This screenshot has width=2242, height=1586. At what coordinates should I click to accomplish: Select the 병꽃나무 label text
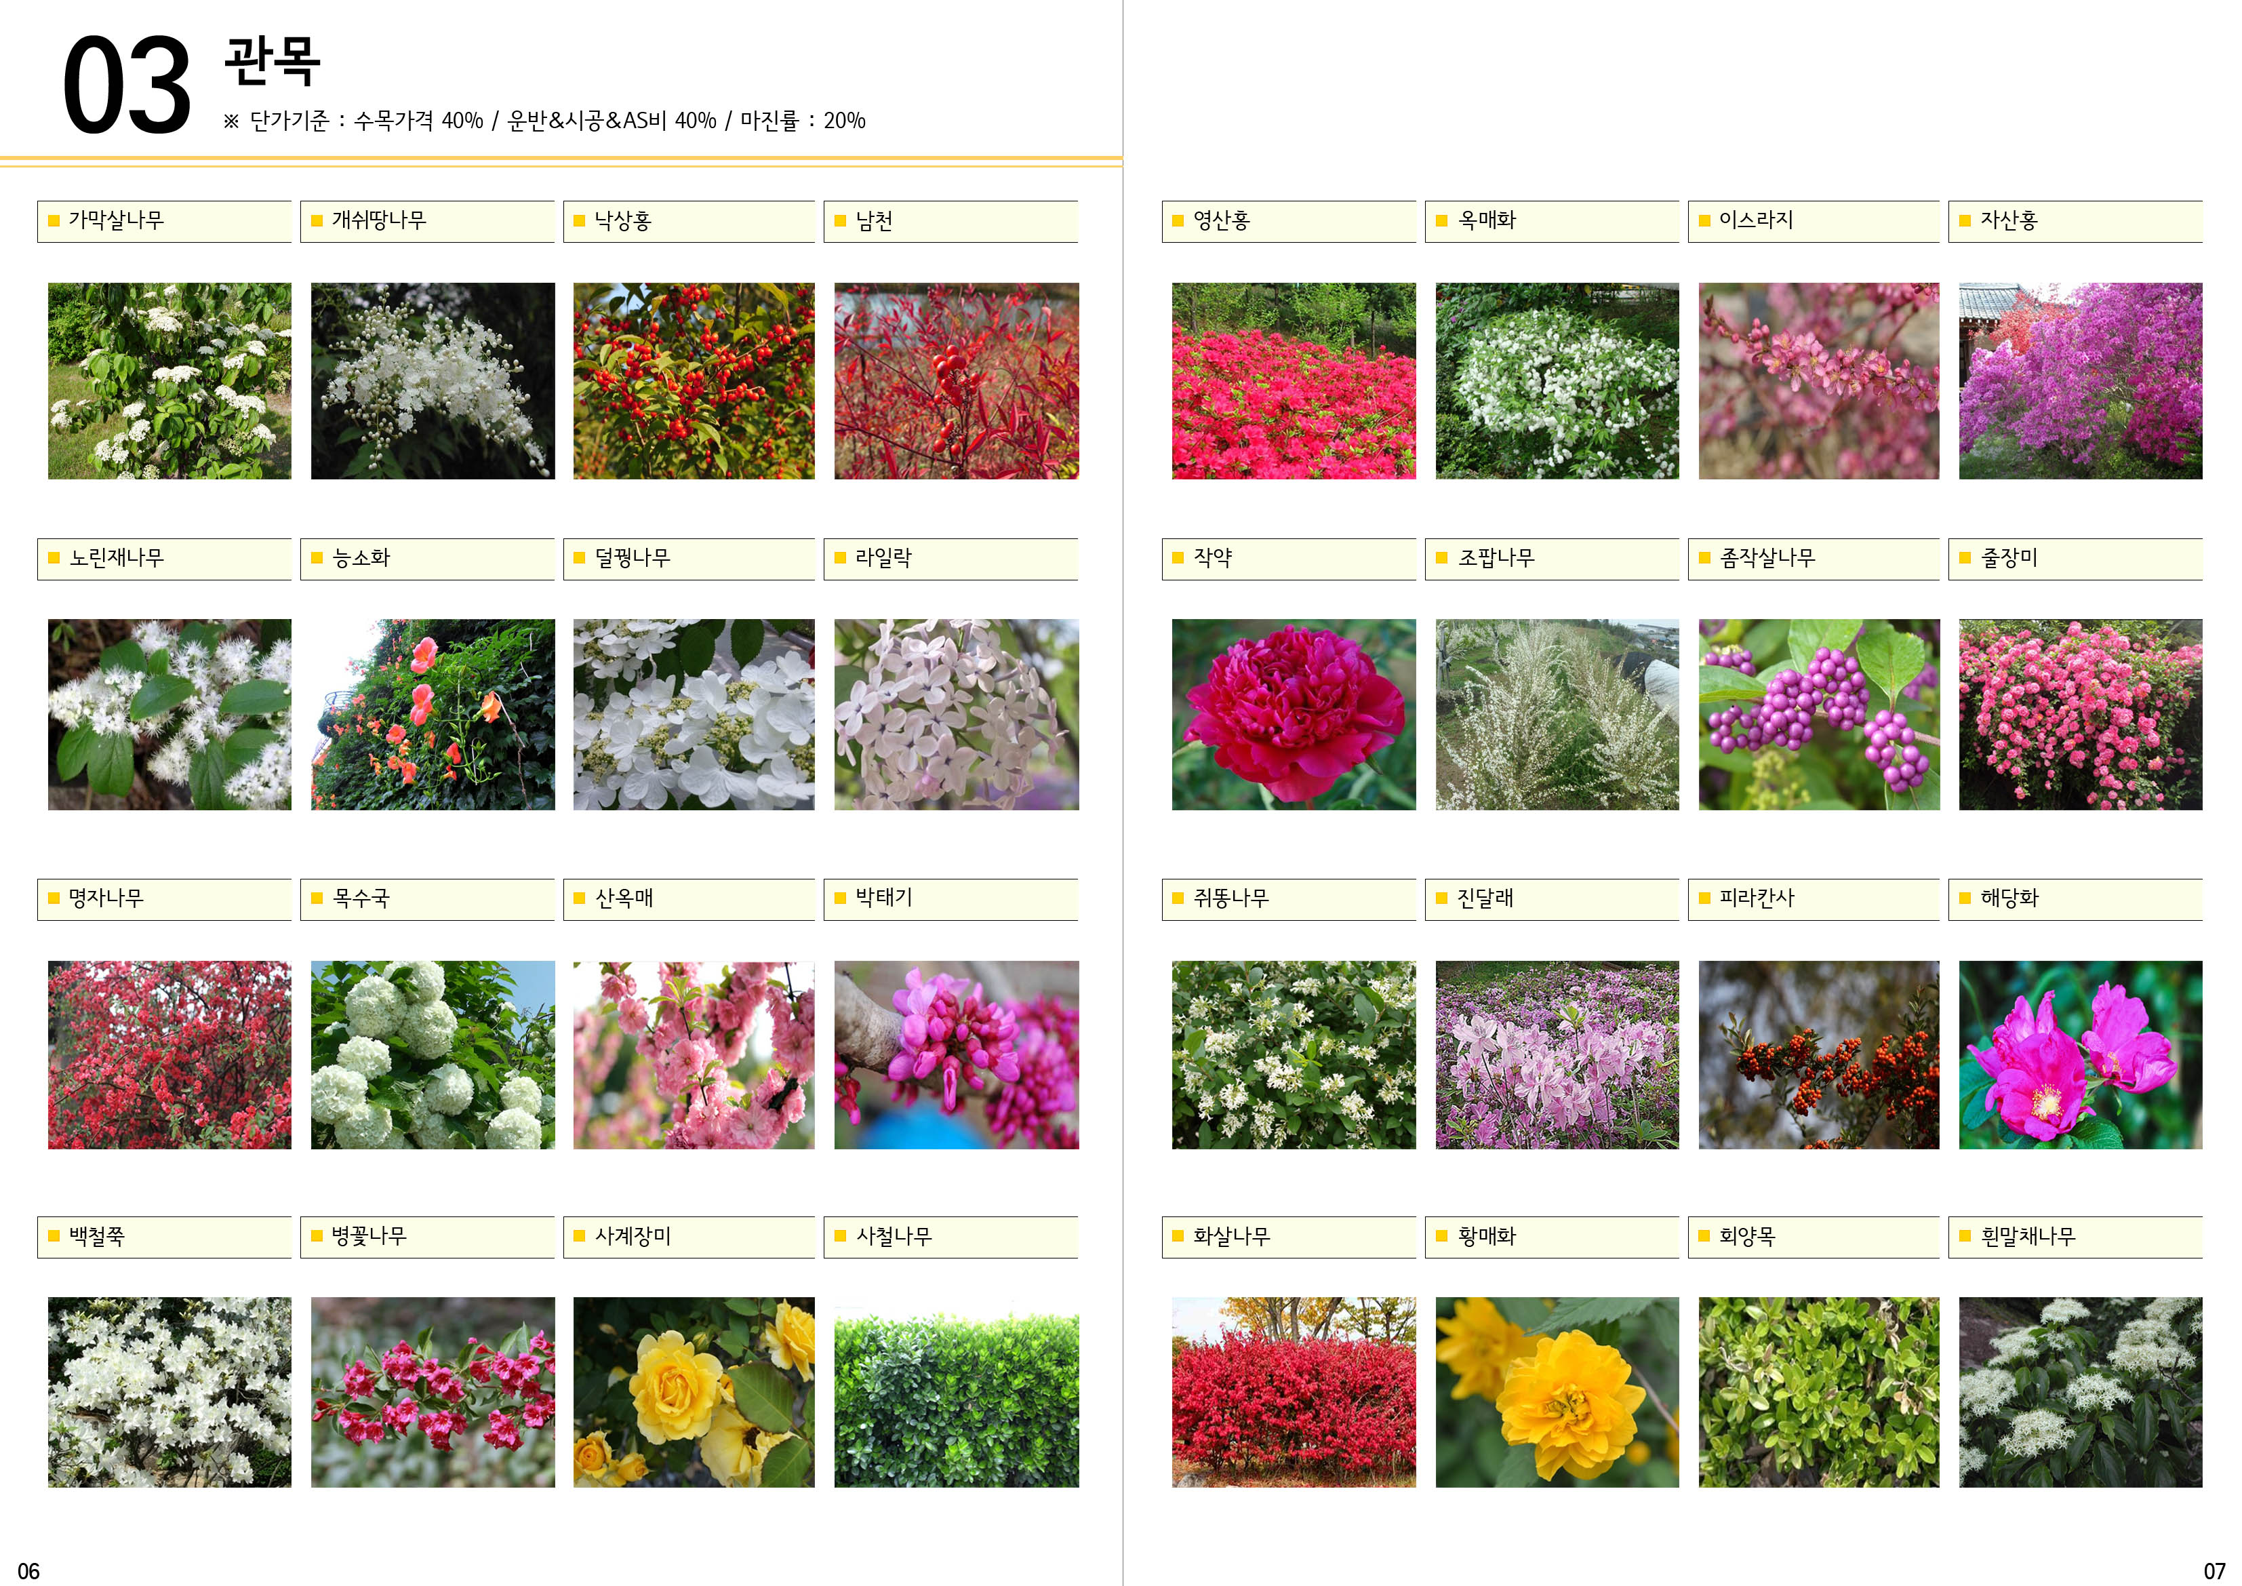pos(369,1235)
